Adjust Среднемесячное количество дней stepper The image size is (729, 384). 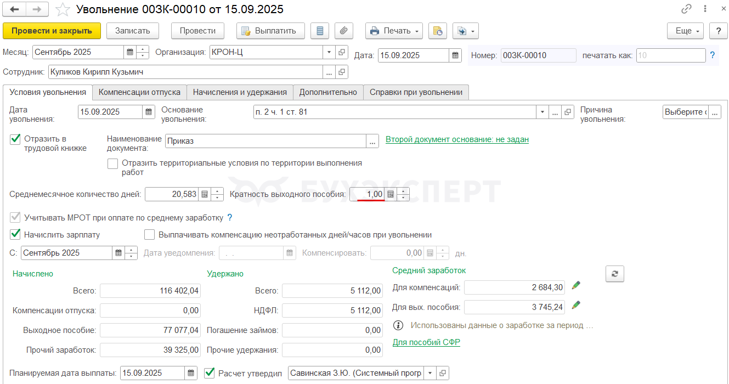point(217,194)
